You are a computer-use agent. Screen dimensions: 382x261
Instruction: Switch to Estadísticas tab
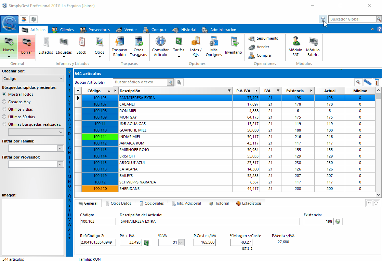pyautogui.click(x=249, y=203)
